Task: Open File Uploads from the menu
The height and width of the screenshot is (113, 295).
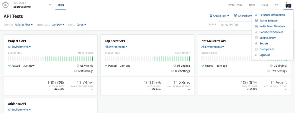Action: 267,49
